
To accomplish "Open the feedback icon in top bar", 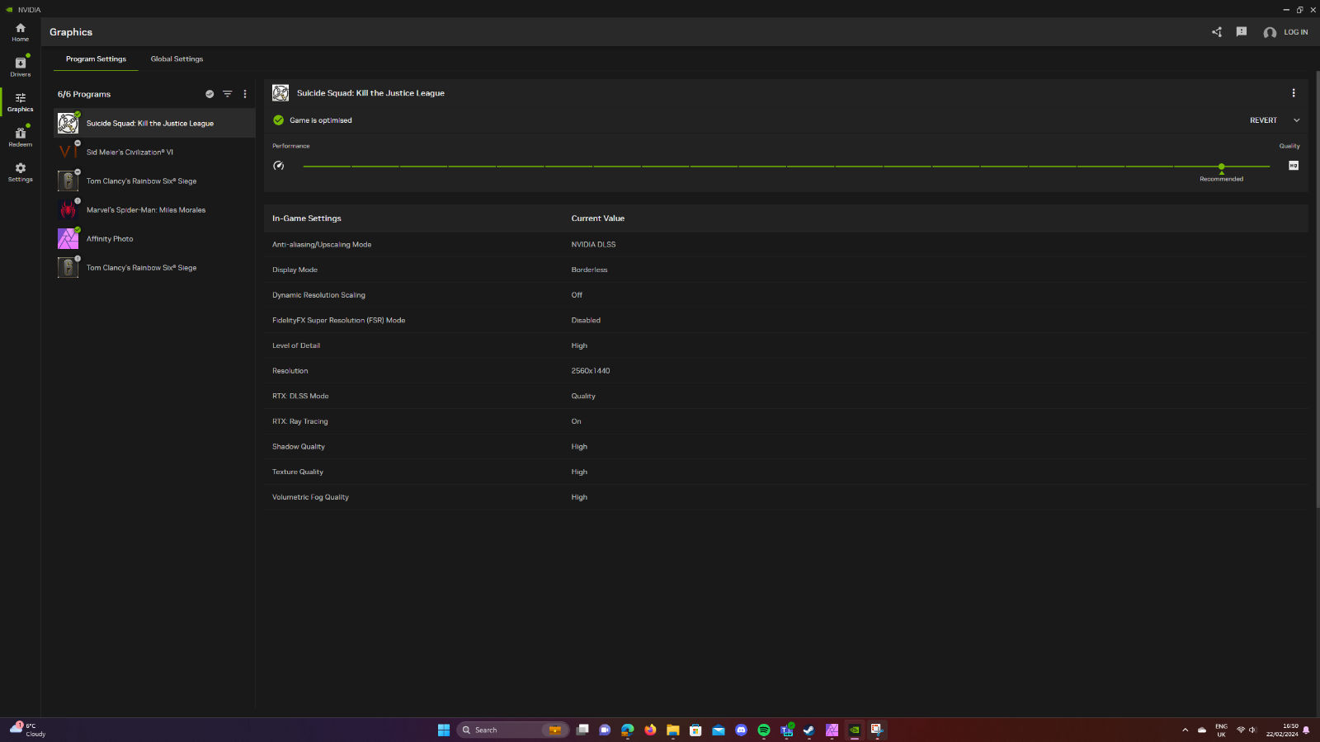I will pos(1241,32).
